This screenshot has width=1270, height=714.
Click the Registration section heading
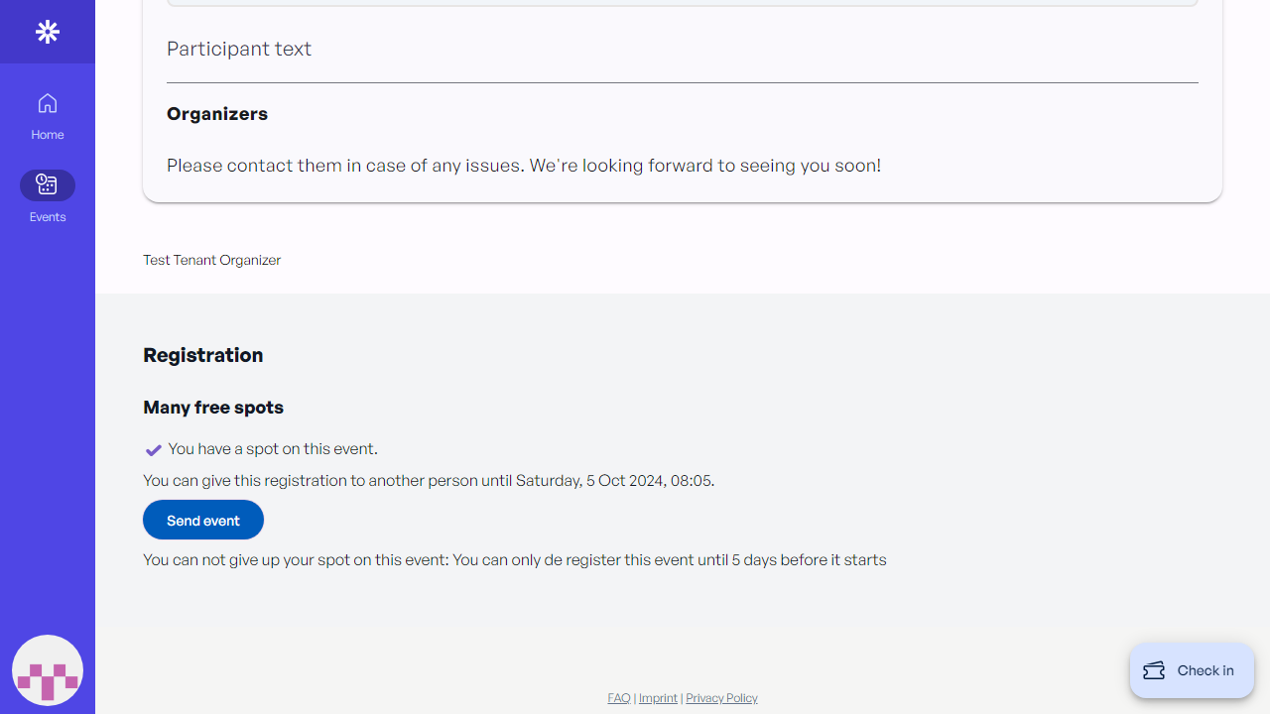[x=203, y=355]
